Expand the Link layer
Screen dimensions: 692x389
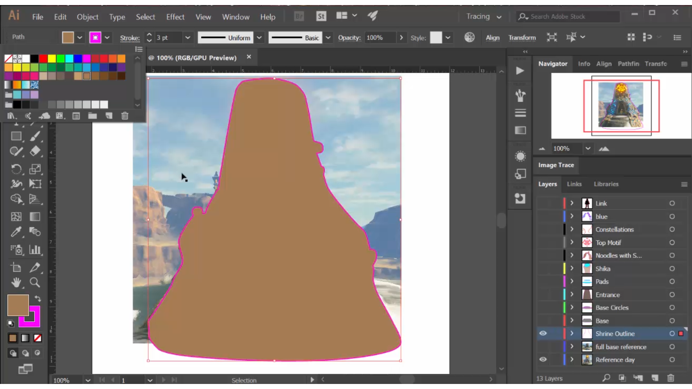point(572,203)
